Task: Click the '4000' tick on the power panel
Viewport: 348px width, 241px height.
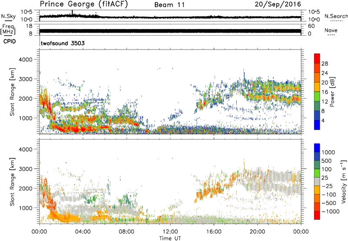Action: 26,60
